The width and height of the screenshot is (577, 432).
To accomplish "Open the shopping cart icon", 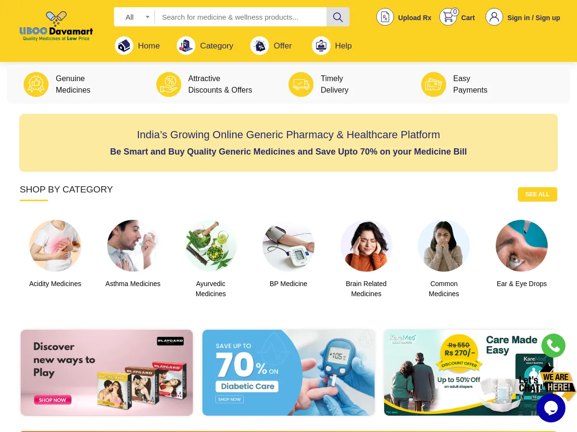I will (x=449, y=17).
